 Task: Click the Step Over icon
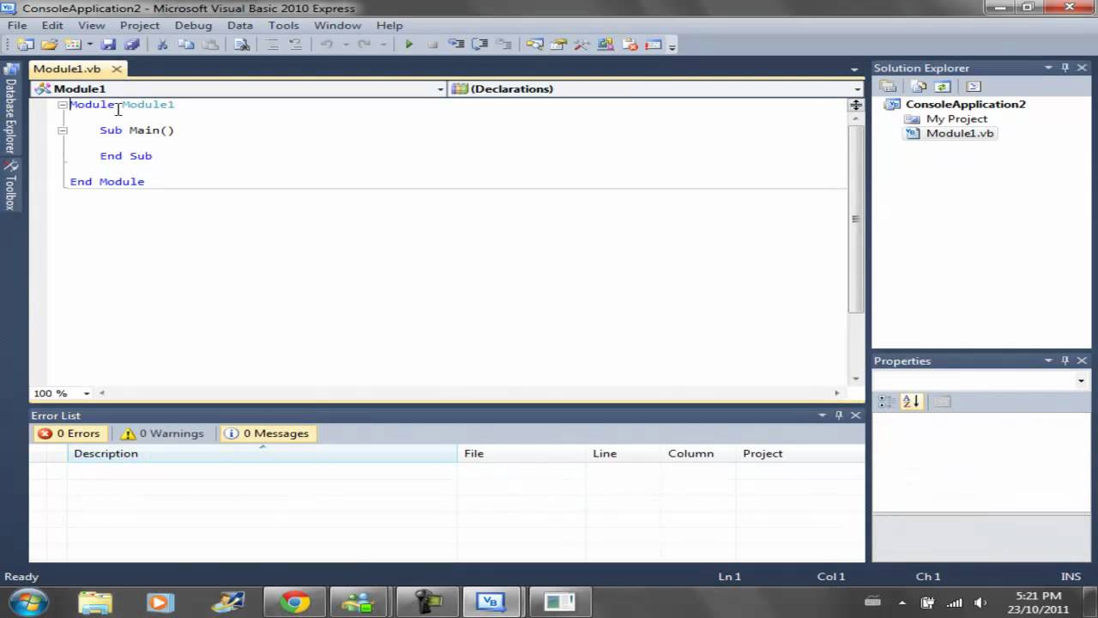480,45
